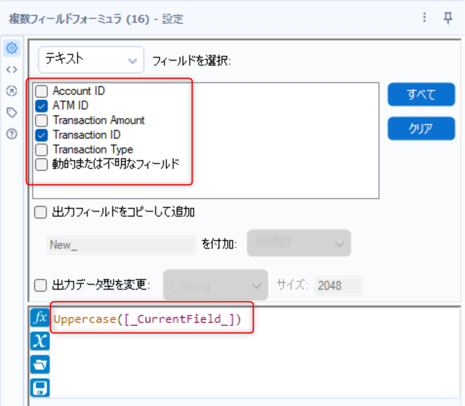
Task: Open the annotation tag icon
Action: (x=12, y=112)
